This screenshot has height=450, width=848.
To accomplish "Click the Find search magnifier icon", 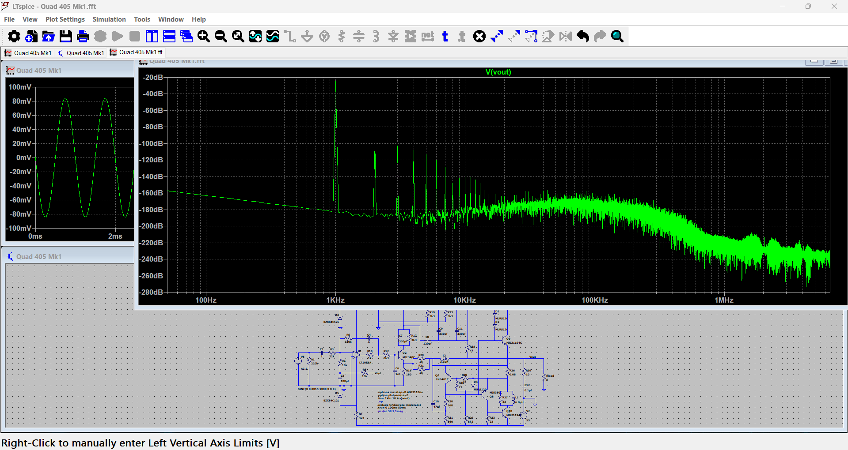I will click(x=617, y=36).
